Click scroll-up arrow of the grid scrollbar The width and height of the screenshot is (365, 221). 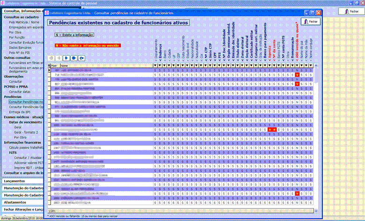coord(316,66)
